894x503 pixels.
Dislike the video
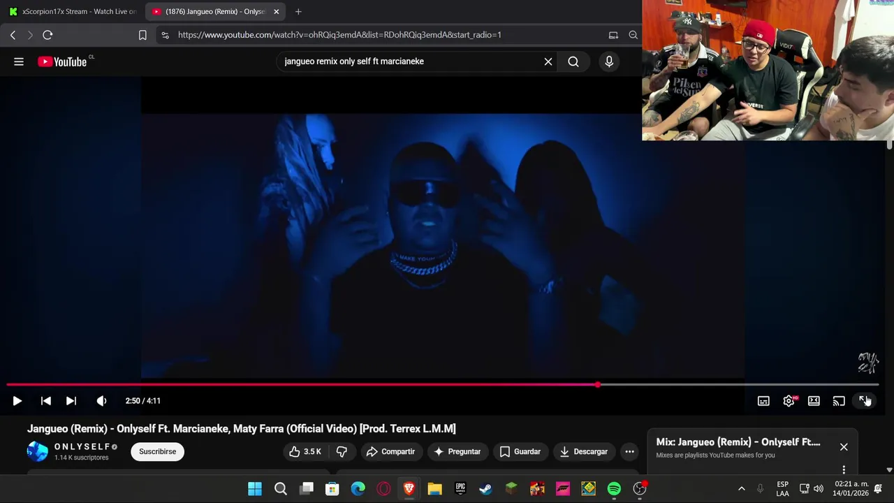342,451
